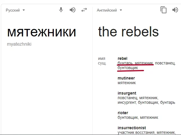181x135 pixels.
Task: Copy the English translation
Action: pos(163,10)
